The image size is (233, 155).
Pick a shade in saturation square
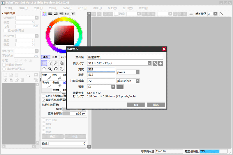64,35
